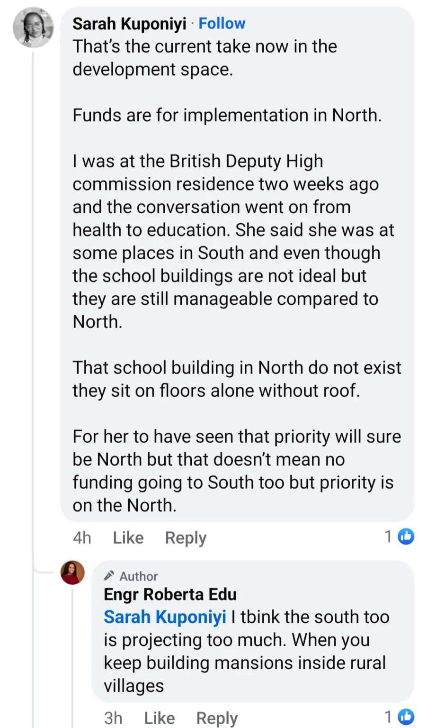Click the Sarah Kuponiyi mention in the reply
The image size is (427, 728).
(165, 617)
